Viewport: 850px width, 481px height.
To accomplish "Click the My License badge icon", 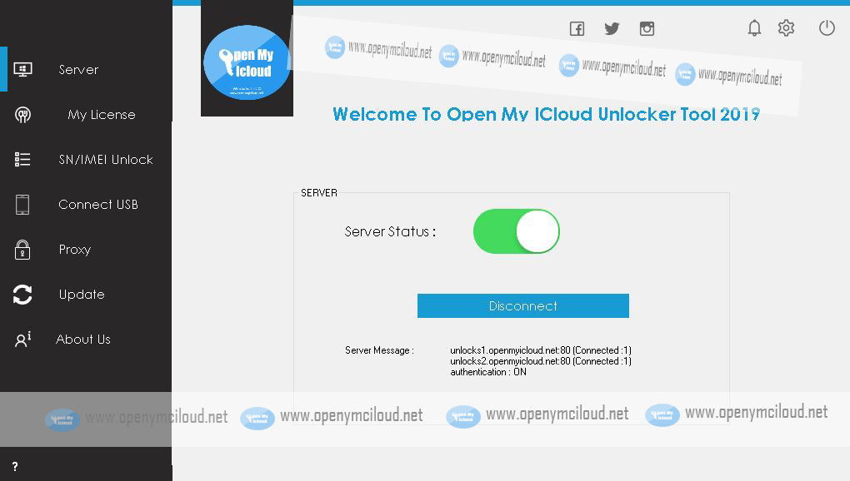I will click(x=22, y=114).
